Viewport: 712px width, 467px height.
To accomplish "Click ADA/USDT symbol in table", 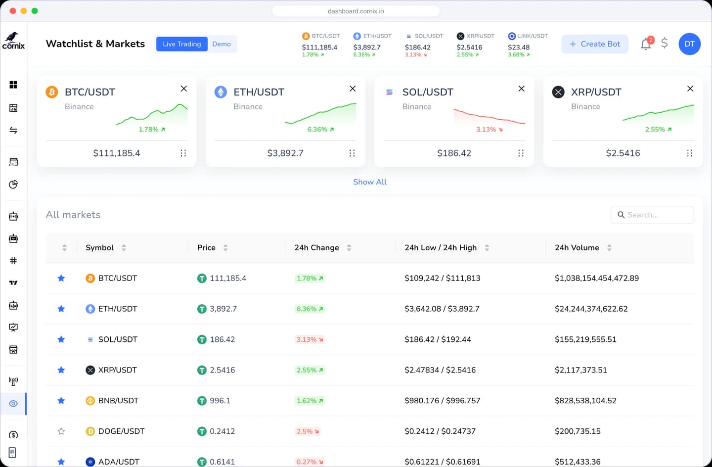I will point(119,462).
